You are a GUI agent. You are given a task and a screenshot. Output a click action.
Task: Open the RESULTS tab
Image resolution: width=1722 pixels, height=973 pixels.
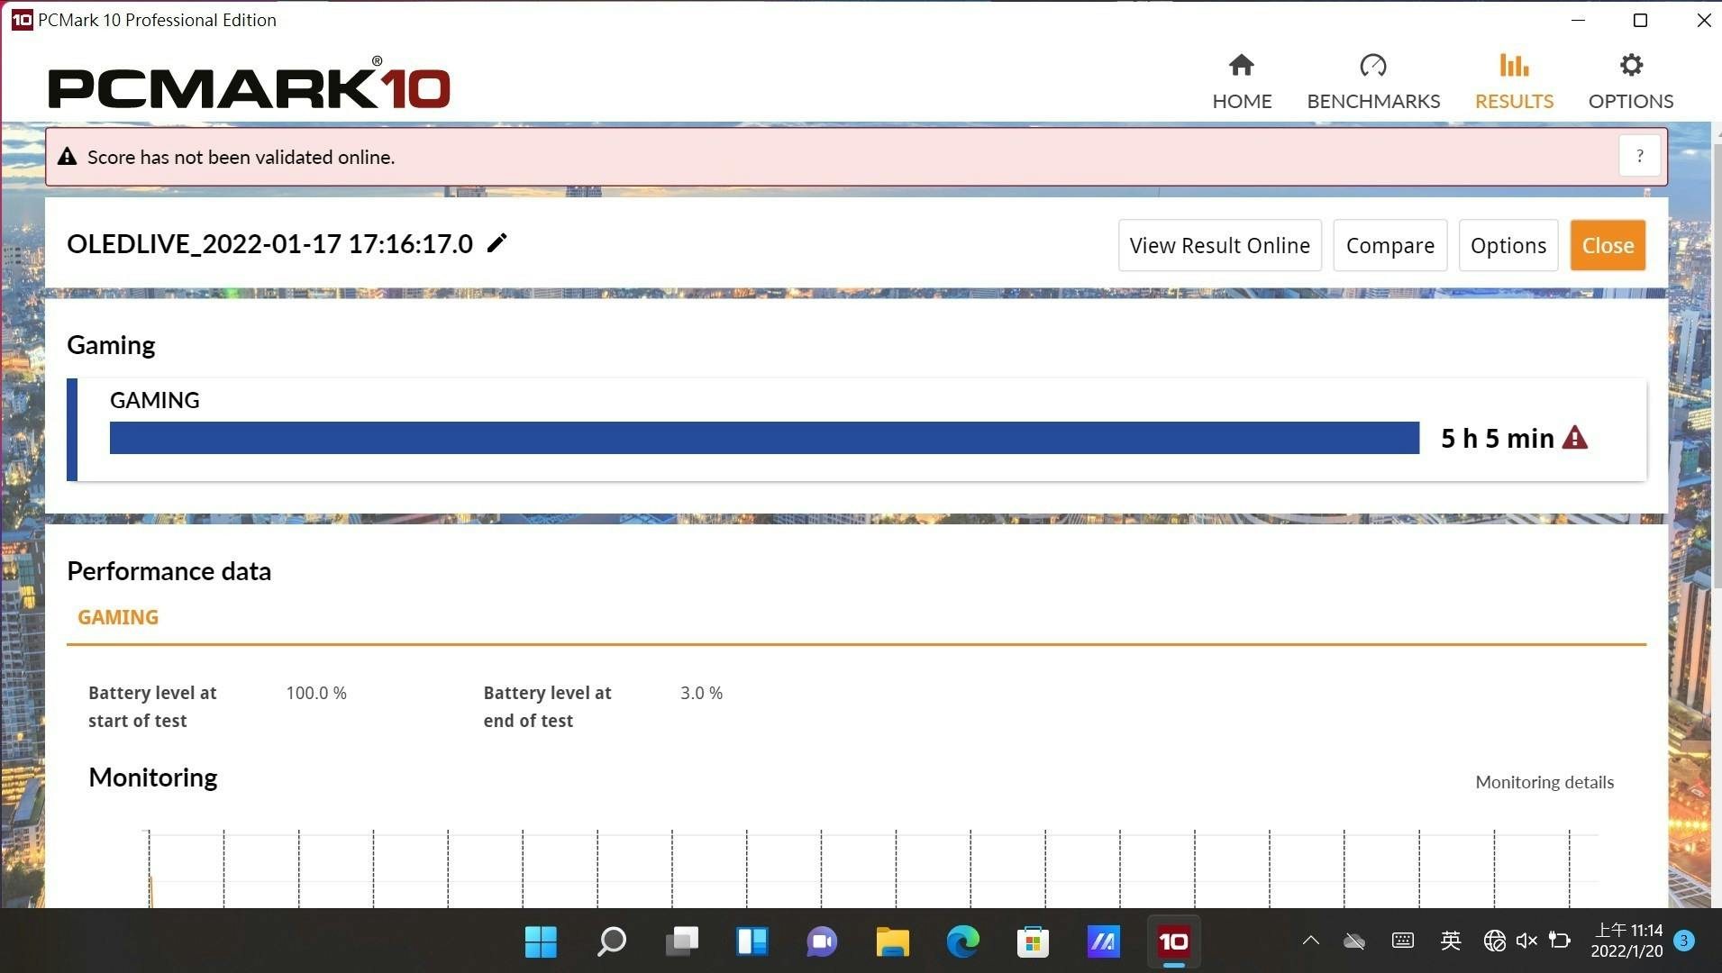click(x=1514, y=82)
